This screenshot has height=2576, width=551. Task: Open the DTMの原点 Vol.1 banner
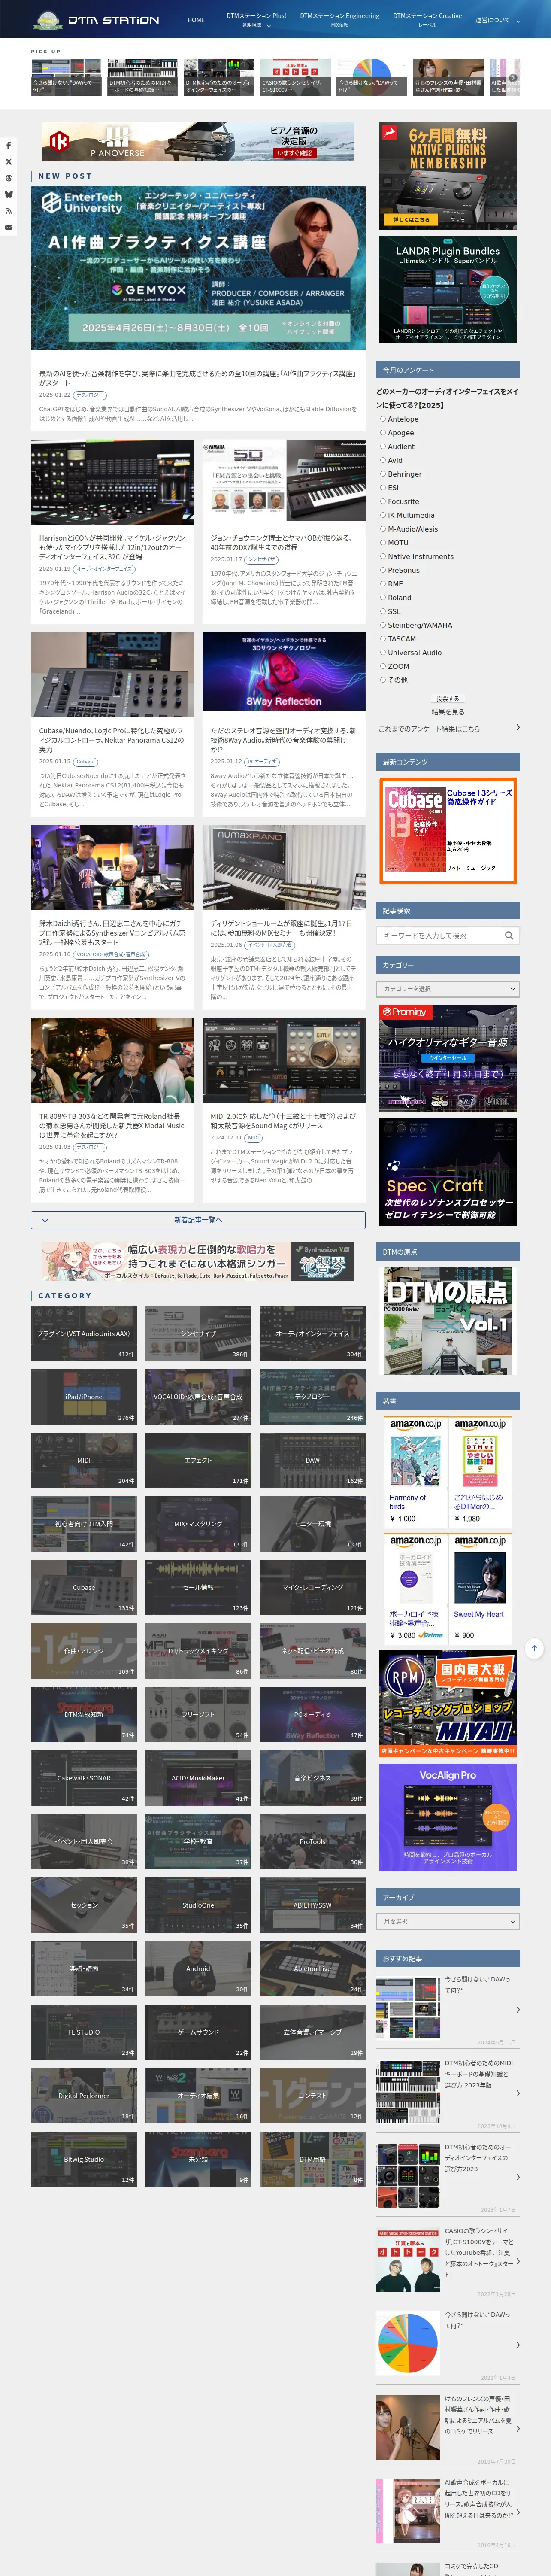coord(448,1322)
